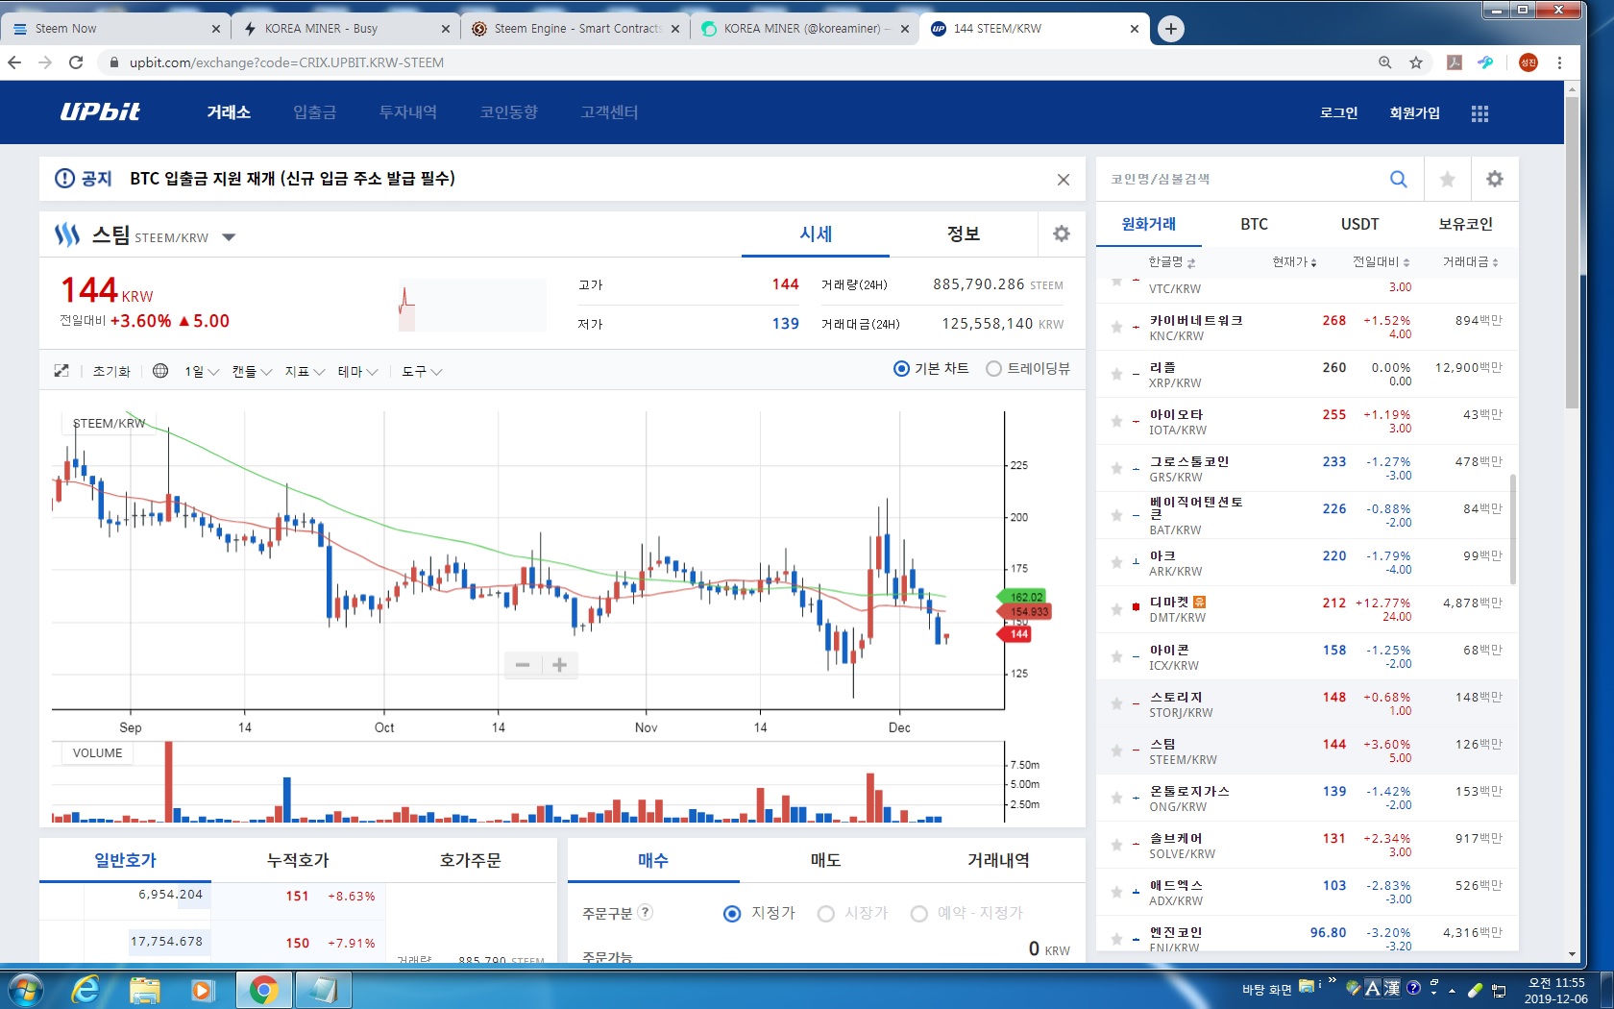
Task: Click browser address bar URL
Action: click(x=286, y=62)
